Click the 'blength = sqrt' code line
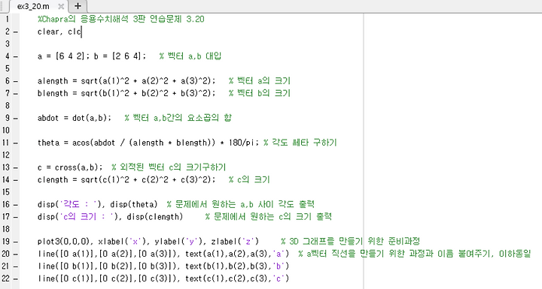Viewport: 542px width, 289px height. 126,94
